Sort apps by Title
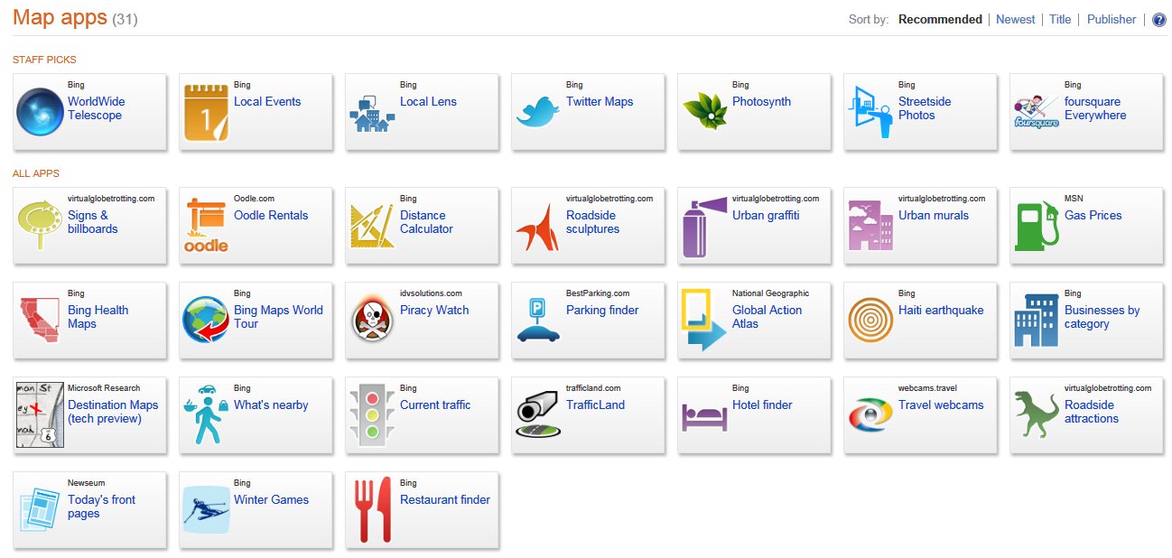The width and height of the screenshot is (1172, 558). click(1060, 19)
